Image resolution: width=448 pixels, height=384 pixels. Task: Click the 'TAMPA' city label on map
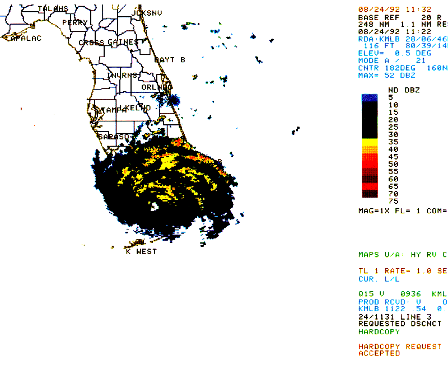pos(114,110)
